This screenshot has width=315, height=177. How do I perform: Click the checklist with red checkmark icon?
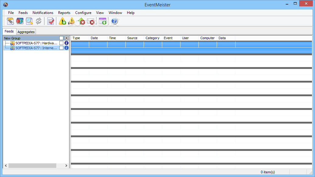pyautogui.click(x=51, y=21)
